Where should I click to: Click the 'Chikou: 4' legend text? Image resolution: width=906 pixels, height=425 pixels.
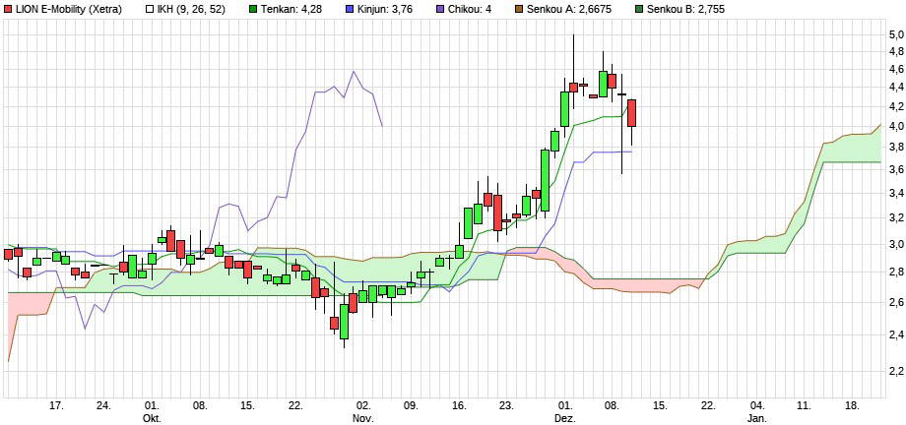click(x=470, y=9)
